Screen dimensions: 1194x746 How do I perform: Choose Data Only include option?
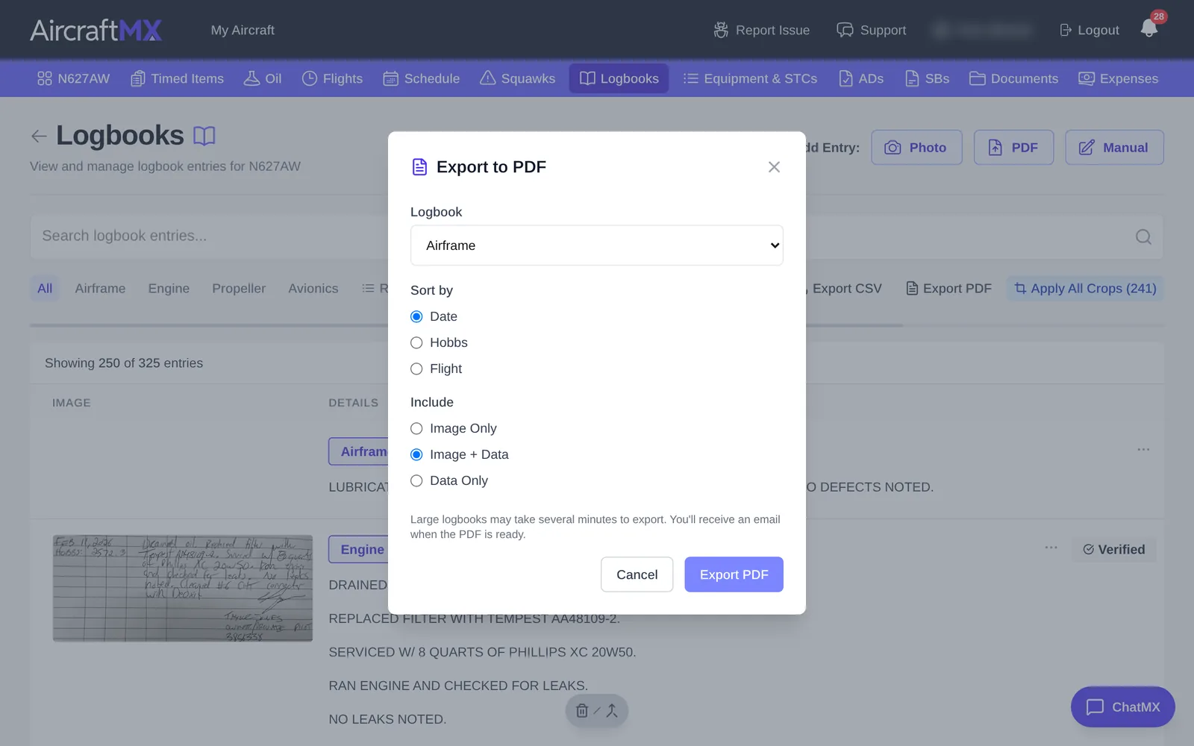416,480
